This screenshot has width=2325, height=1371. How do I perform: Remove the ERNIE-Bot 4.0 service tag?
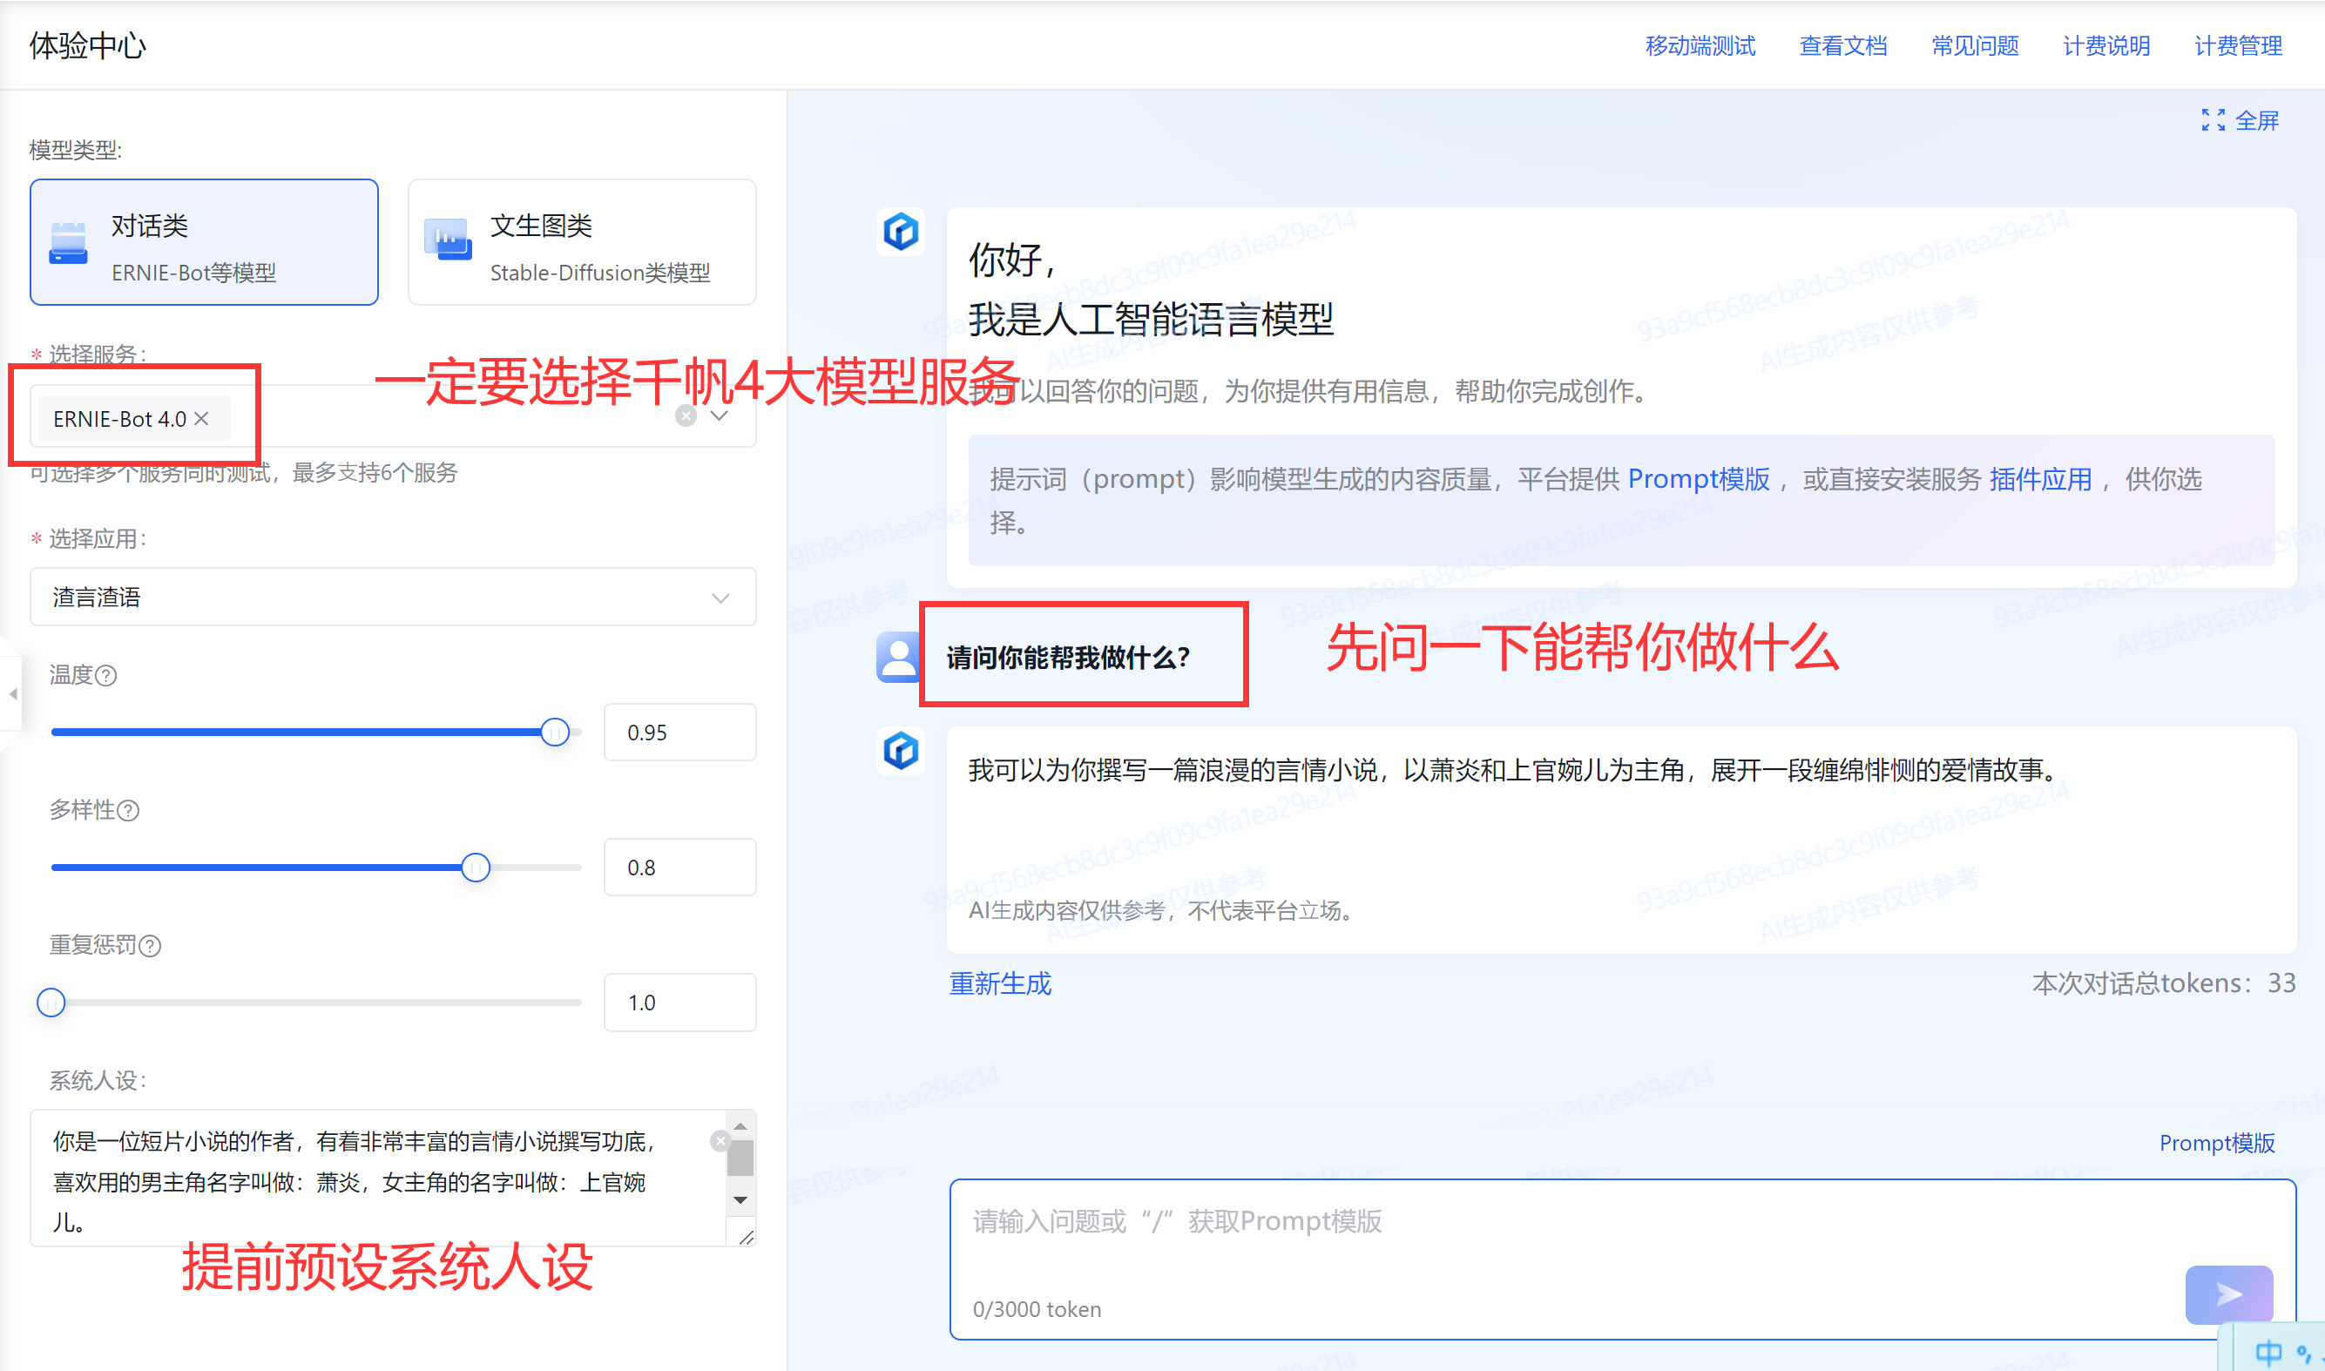tap(201, 418)
